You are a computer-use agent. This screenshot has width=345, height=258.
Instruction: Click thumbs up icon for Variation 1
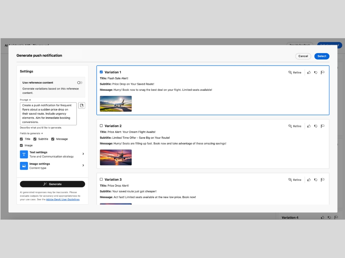(309, 73)
